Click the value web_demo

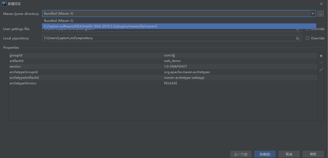[172, 61]
